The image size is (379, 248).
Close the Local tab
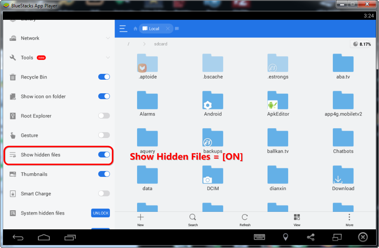(x=168, y=29)
